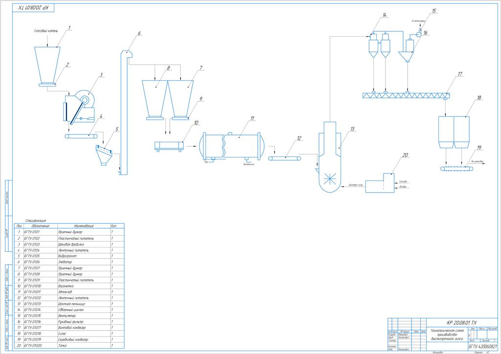The width and height of the screenshot is (501, 354).
Task: Click the receiving hopper symbol under 'Гипсовый камень'
Action: 47,65
